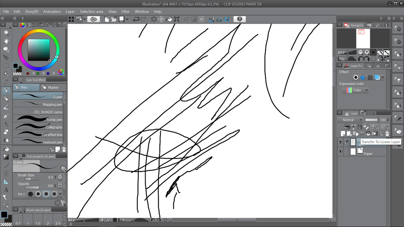Click the Fill bucket tool
Screen dimensions: 404x227
[x=6, y=149]
